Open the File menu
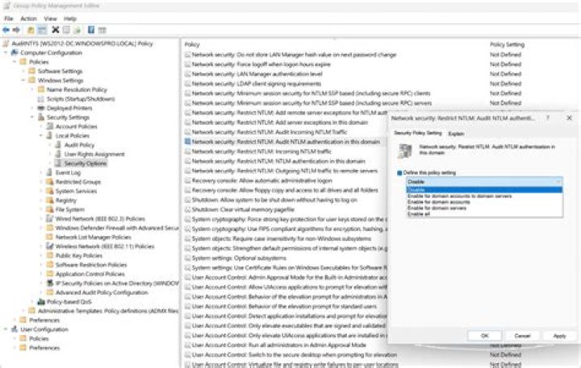The width and height of the screenshot is (581, 368). tap(9, 19)
